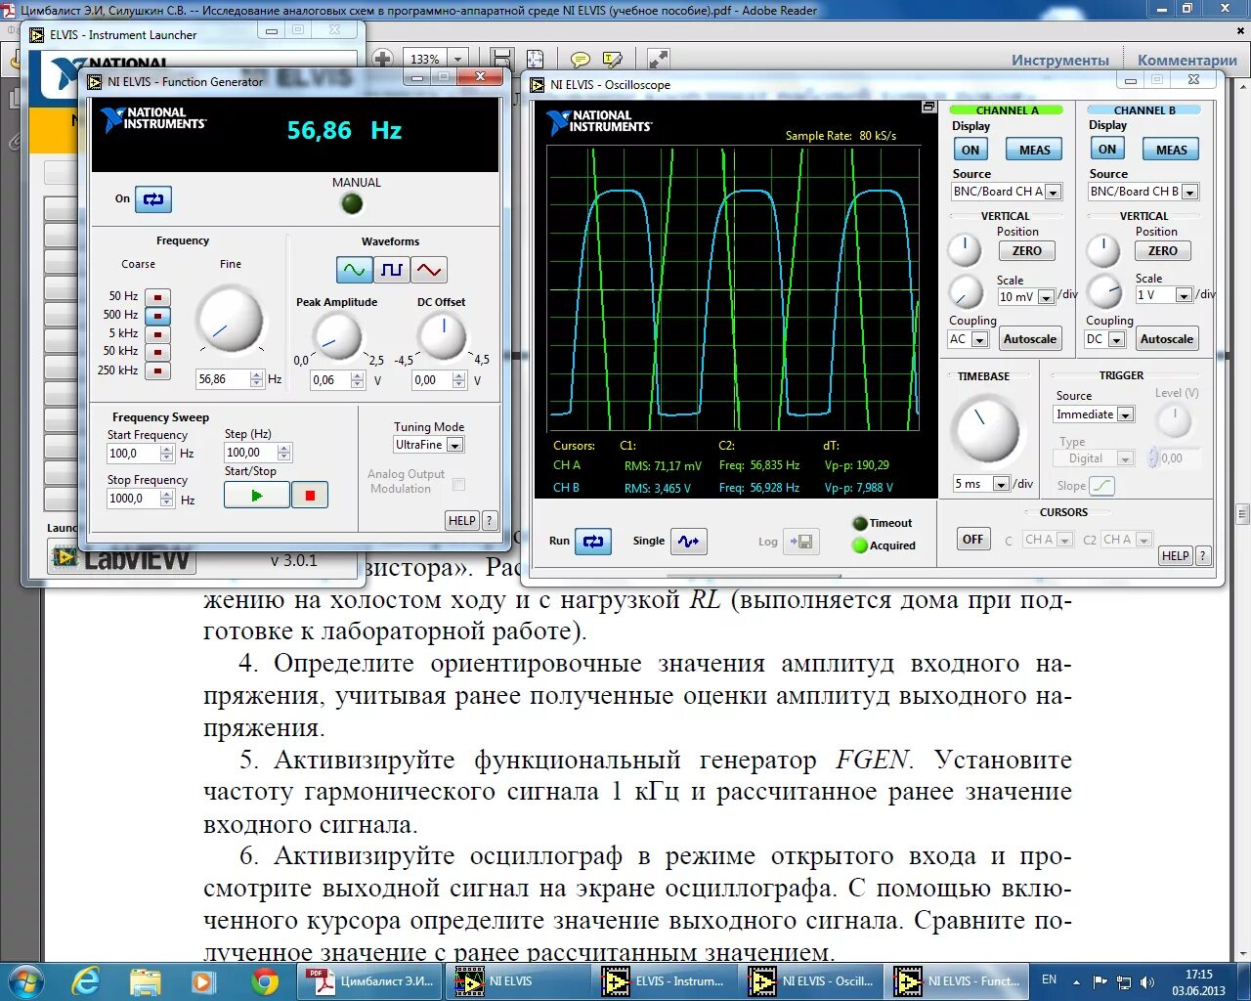
Task: Click the oscilloscope Single acquisition icon
Action: pos(689,541)
